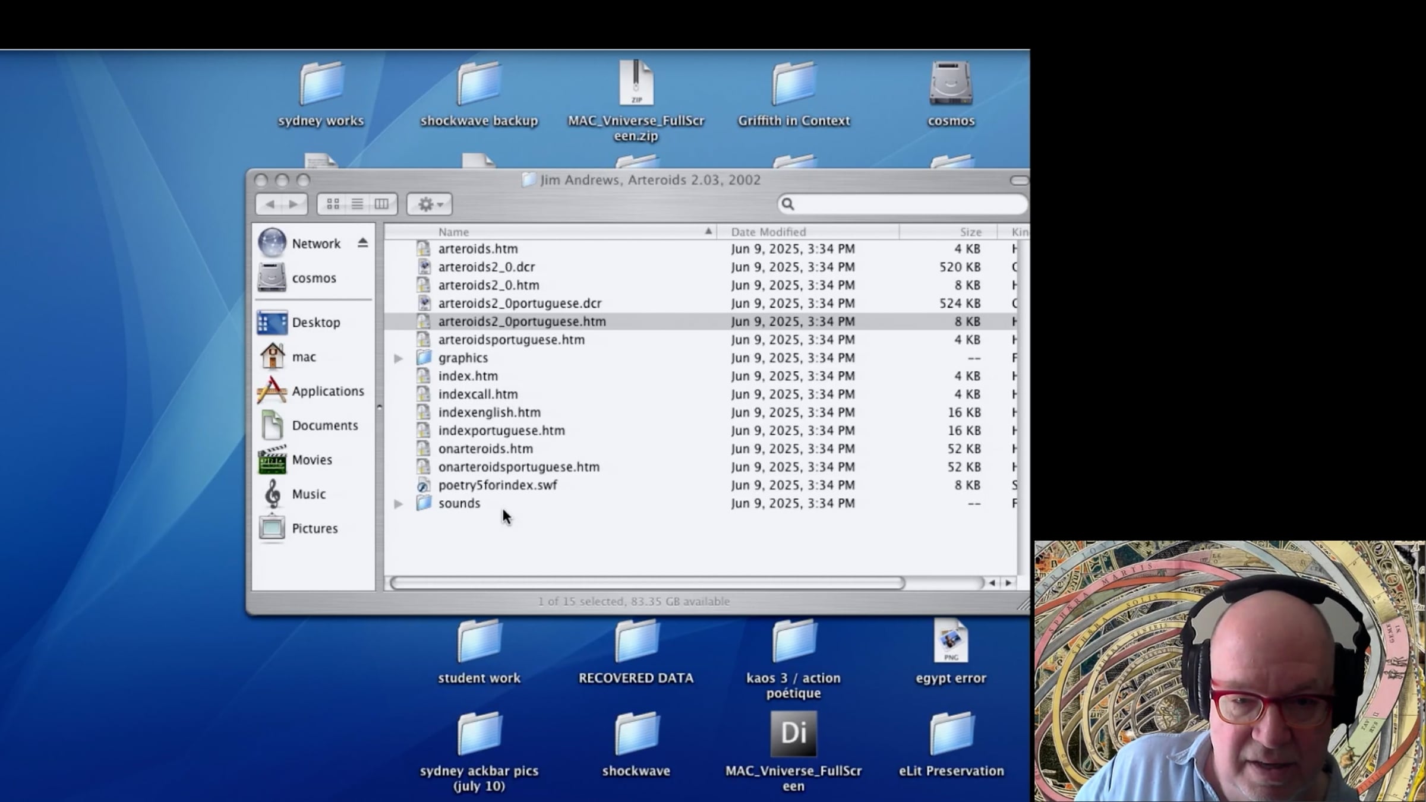This screenshot has height=802, width=1426.
Task: Click the 520 KB size value
Action: click(960, 267)
